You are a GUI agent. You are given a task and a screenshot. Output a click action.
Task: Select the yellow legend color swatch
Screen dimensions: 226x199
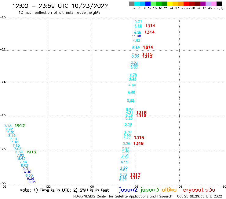tap(170, 4)
